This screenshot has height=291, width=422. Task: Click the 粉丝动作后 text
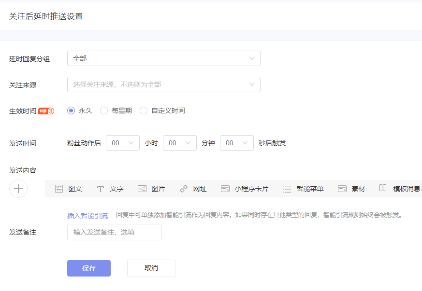pos(84,143)
